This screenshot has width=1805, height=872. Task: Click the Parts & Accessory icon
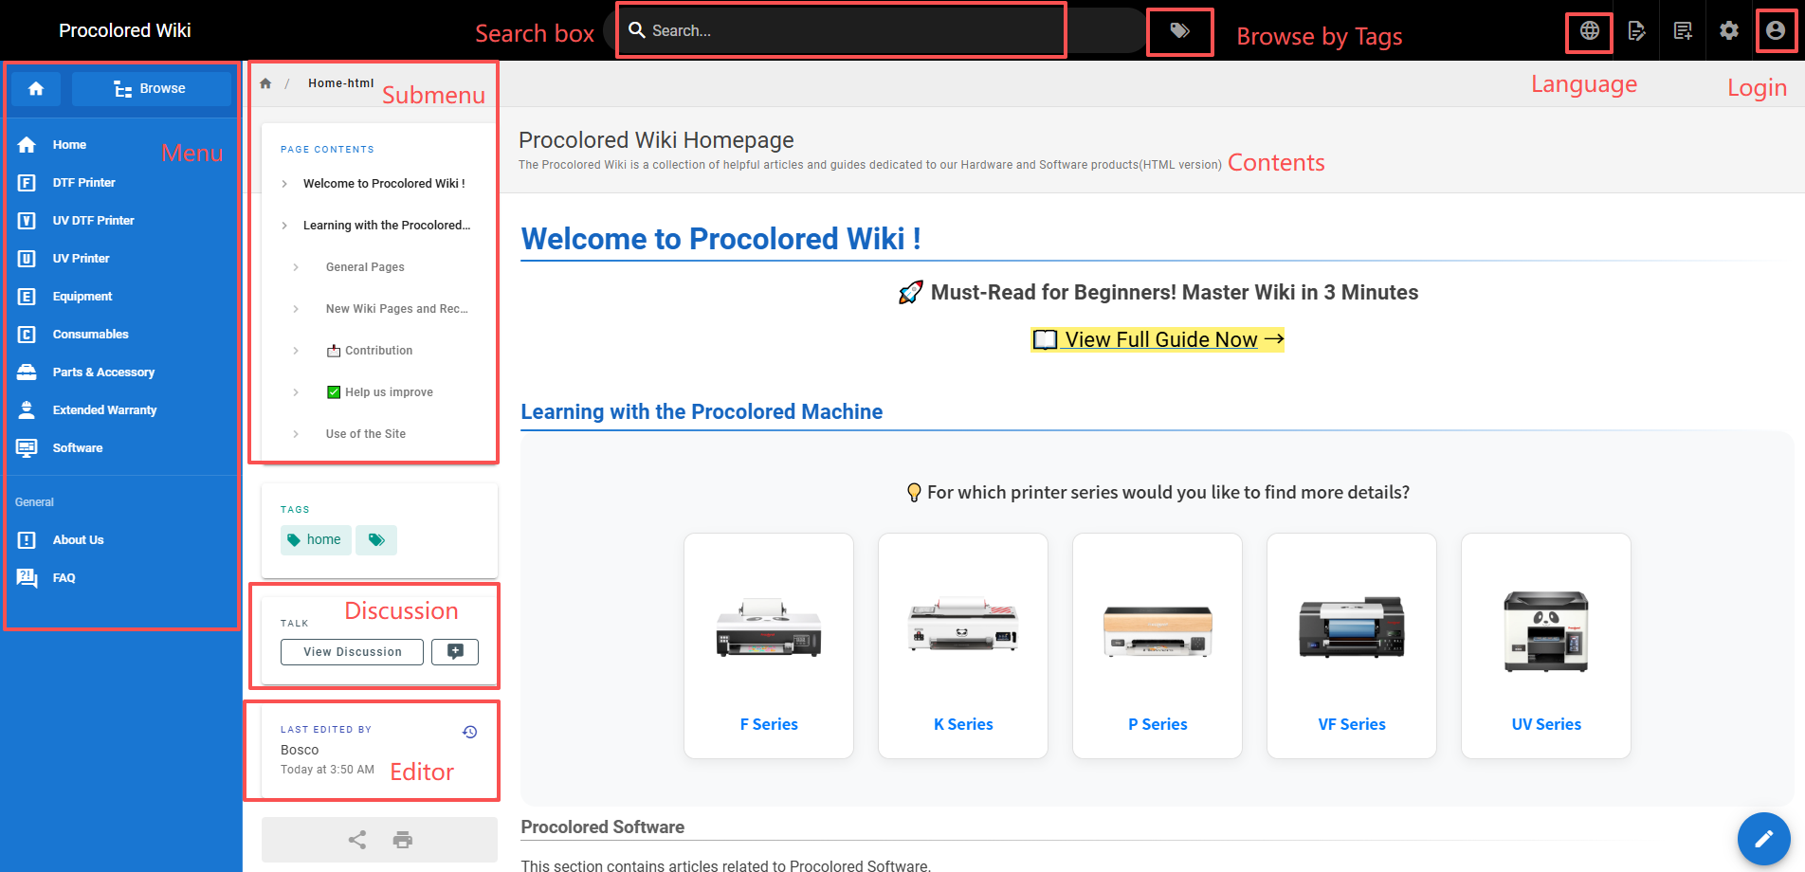[27, 372]
